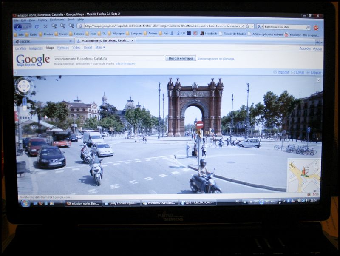This screenshot has height=256, width=340.
Task: Close the estacion norte tab
Action: pos(133,40)
